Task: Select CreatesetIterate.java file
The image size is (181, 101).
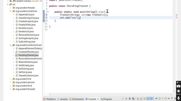Action: 29,52
